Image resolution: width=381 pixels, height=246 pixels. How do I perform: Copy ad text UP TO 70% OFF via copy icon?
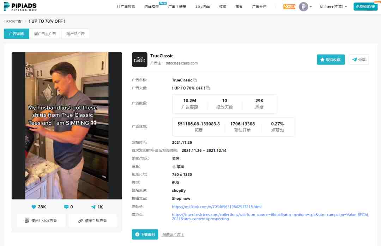tap(208, 88)
